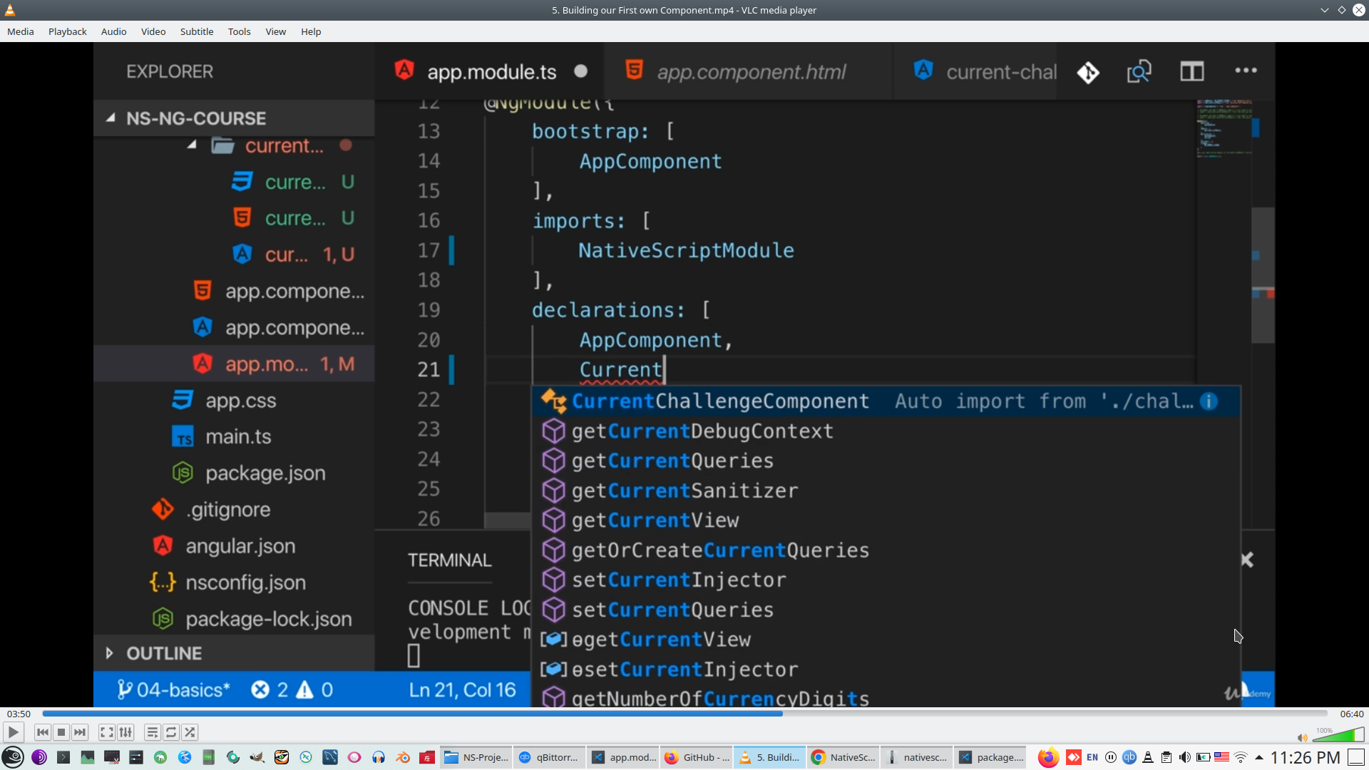Click the remaining time label 06:40
This screenshot has height=770, width=1369.
[x=1351, y=714]
